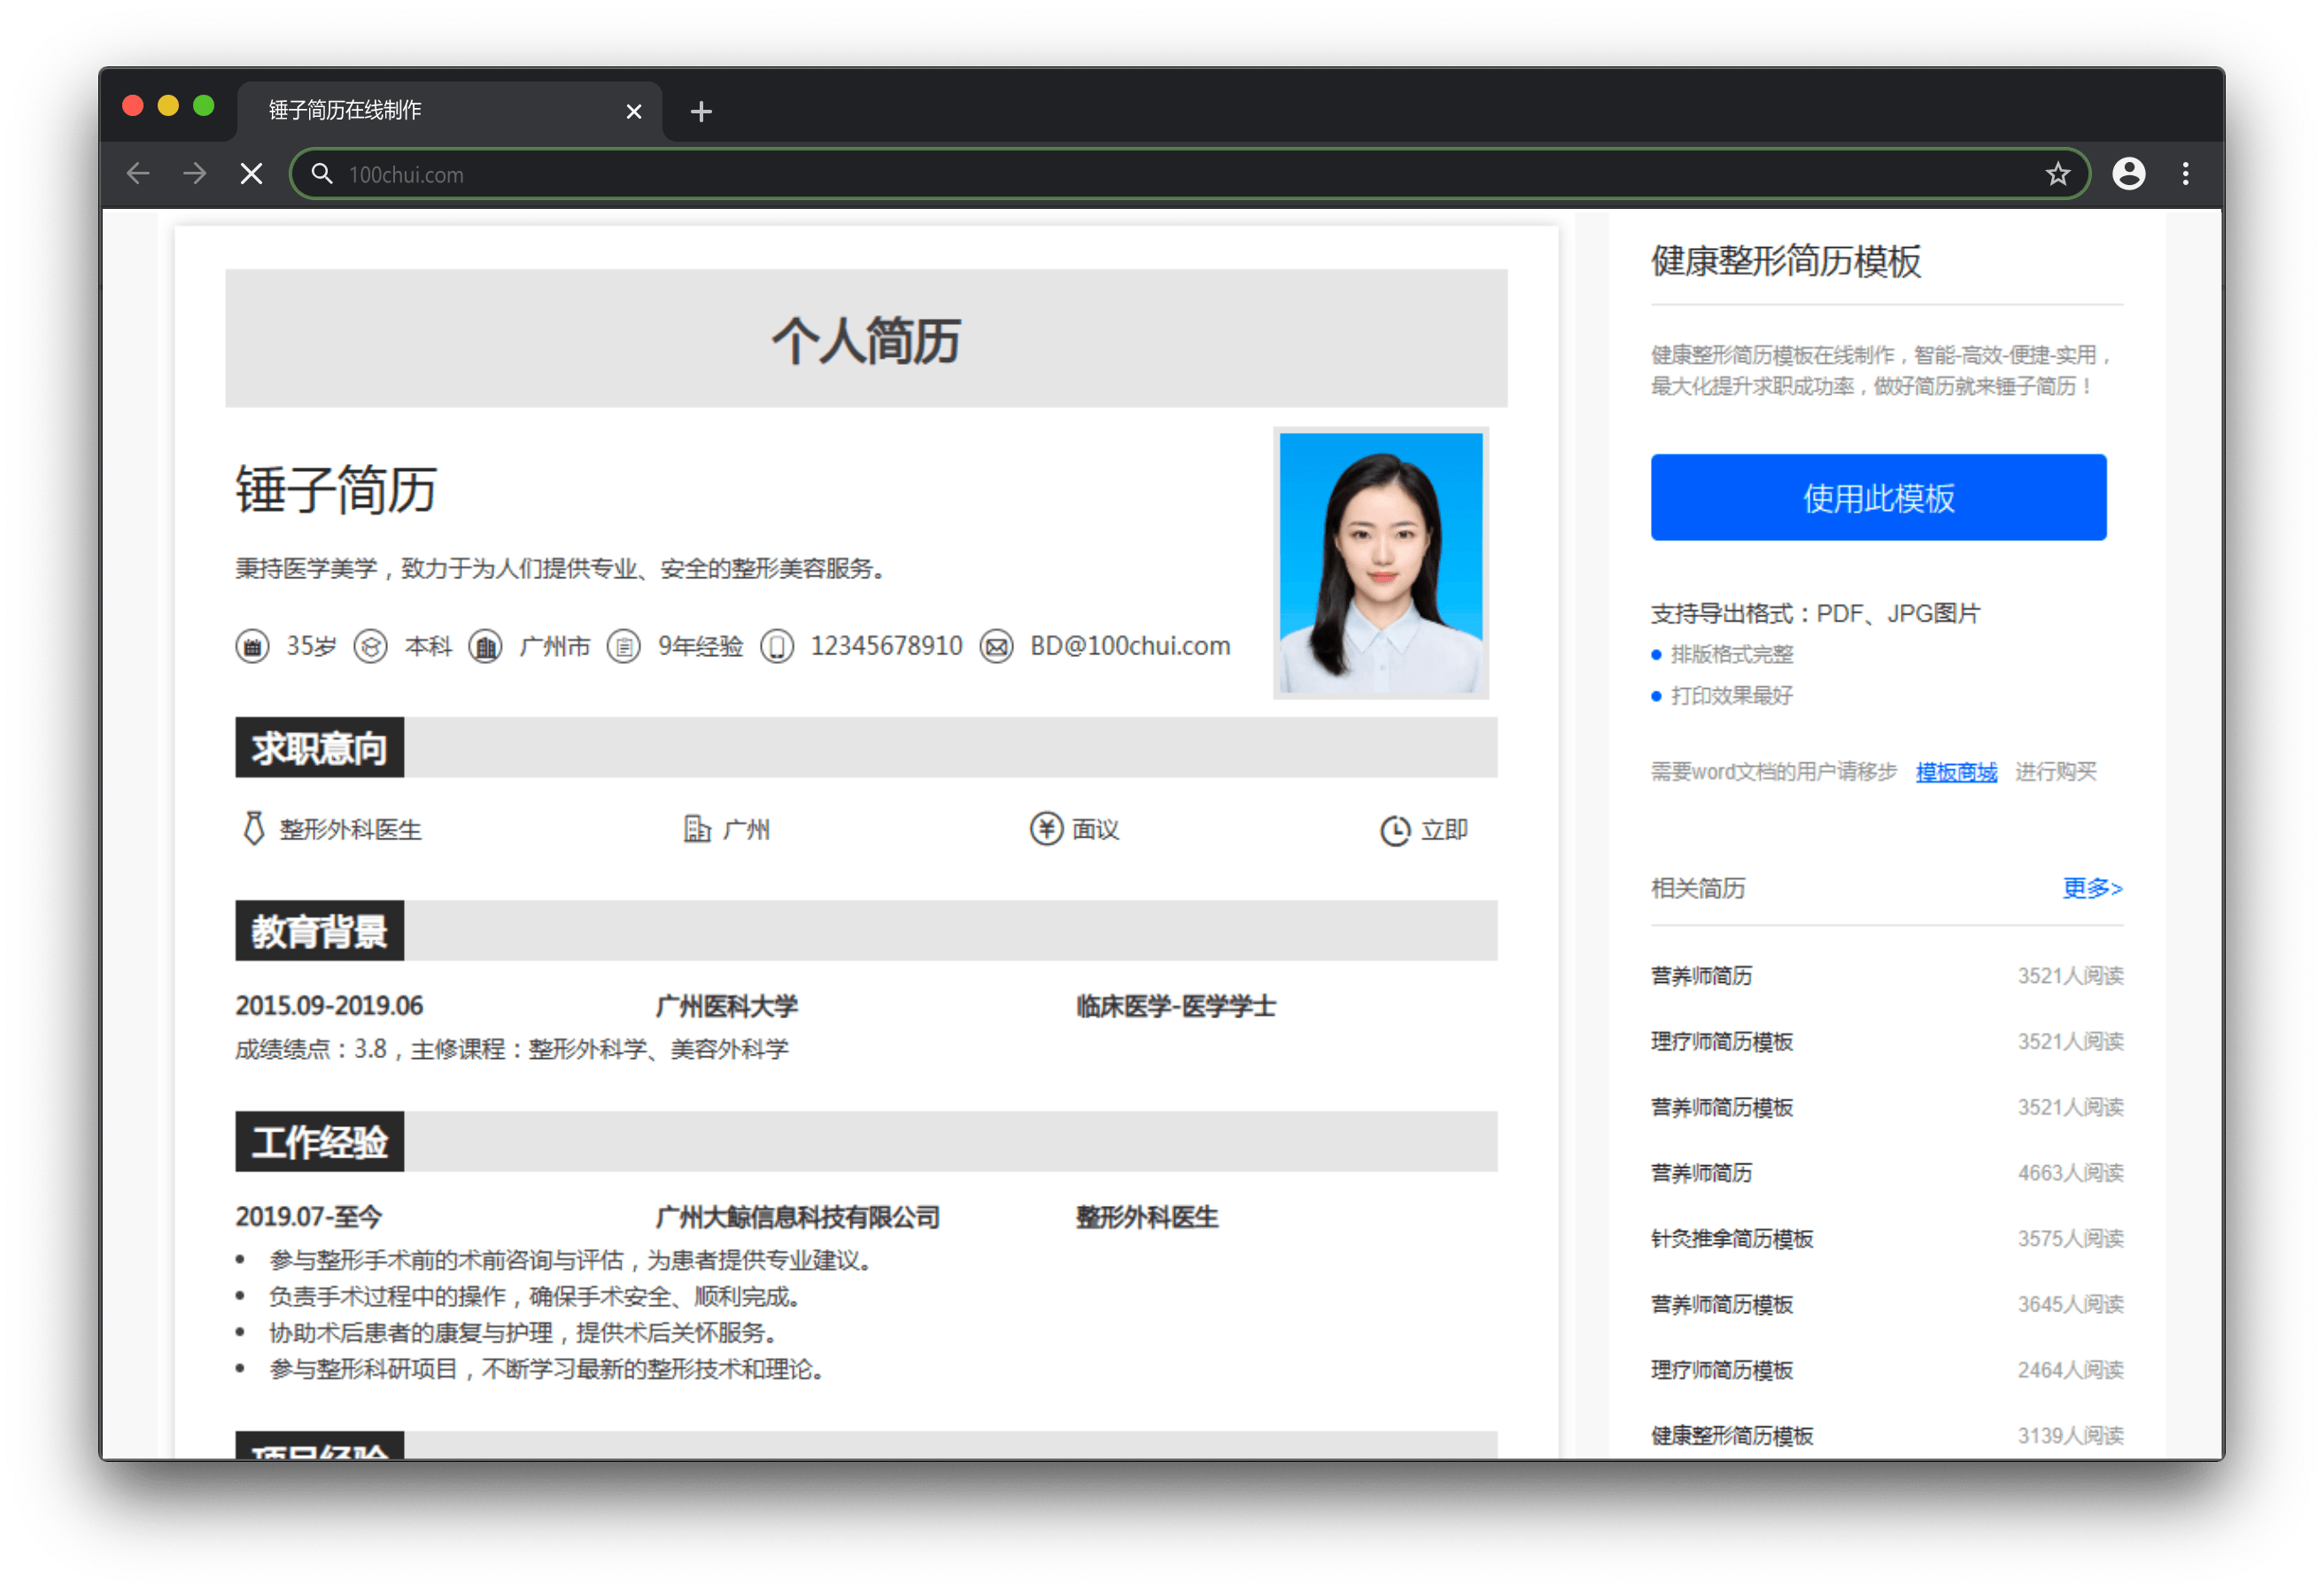Screen dimensions: 2324x1592
Task: Click the phone icon beside 12345678910
Action: (777, 647)
